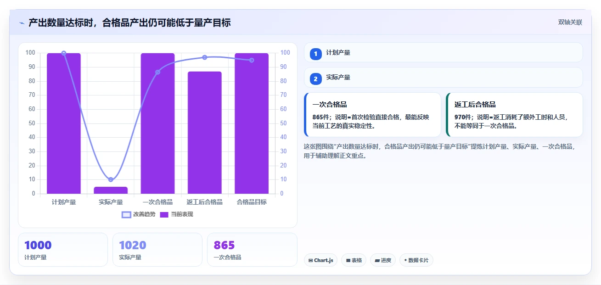Click the trend line point above 计划产量
This screenshot has width=601, height=285.
64,53
